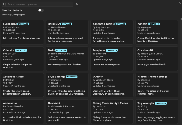Image resolution: width=182 pixels, height=125 pixels.
Task: Open the Tasks plugin card
Action: (67, 59)
